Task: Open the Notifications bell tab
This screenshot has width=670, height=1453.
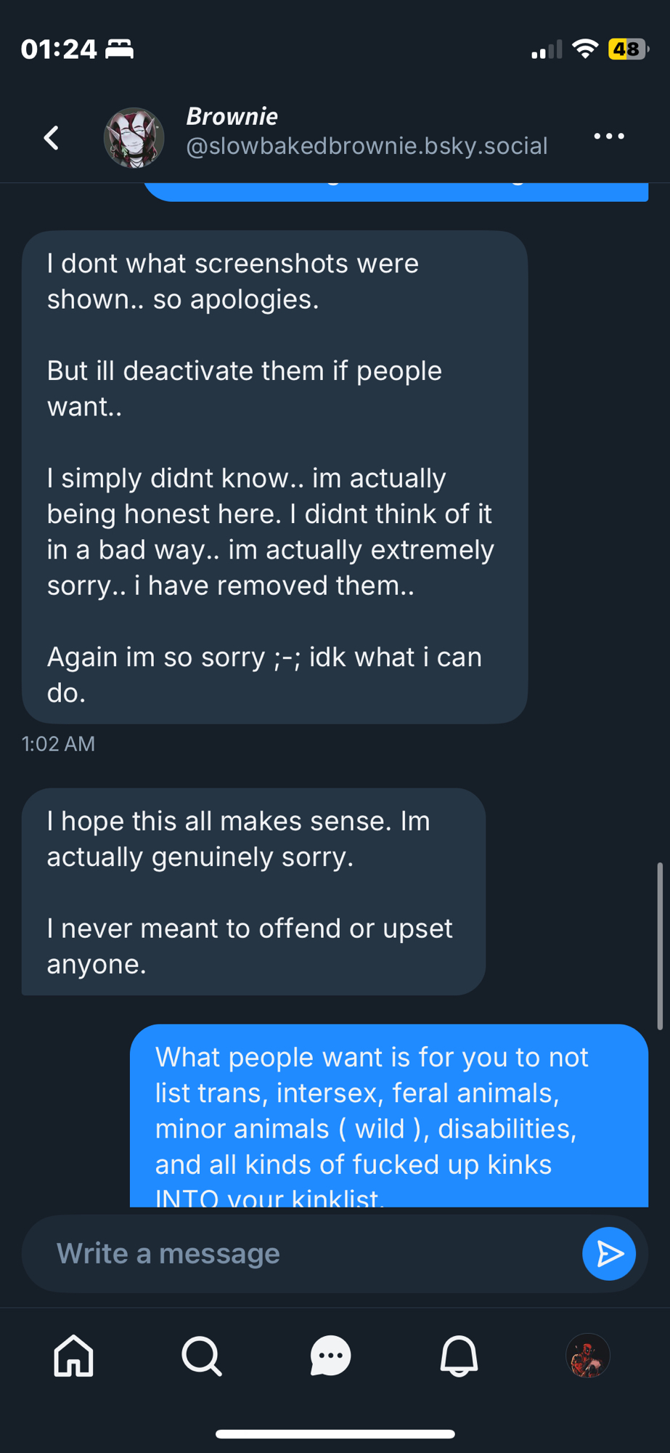Action: pos(459,1356)
